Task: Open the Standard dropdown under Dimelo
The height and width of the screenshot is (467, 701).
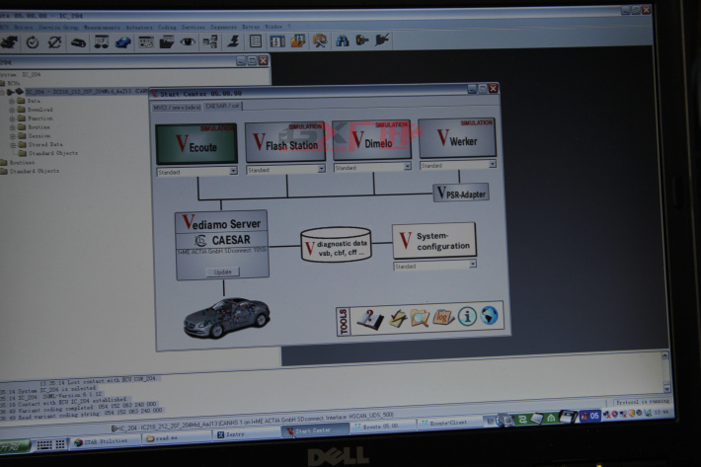Action: click(408, 166)
